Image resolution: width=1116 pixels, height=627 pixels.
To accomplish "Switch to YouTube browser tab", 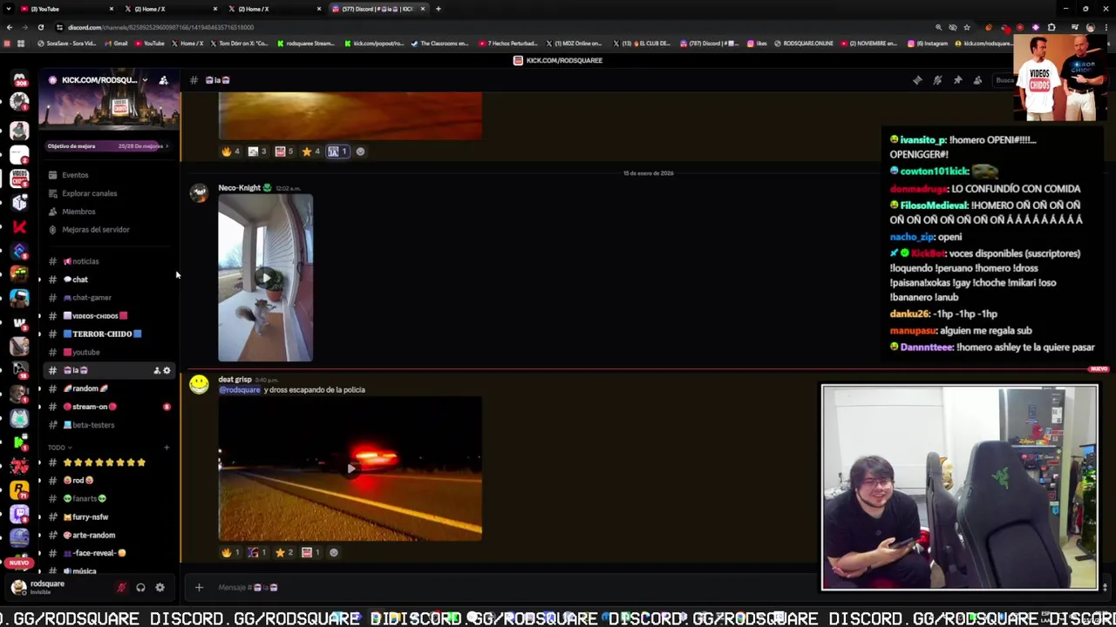I will click(x=65, y=9).
